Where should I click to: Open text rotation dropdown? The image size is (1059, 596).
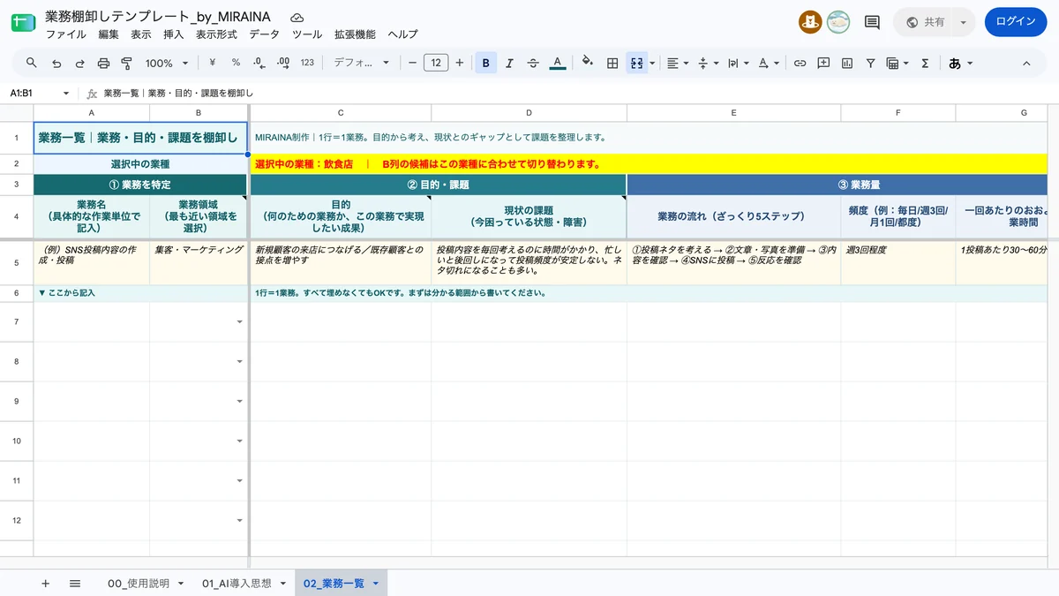768,63
